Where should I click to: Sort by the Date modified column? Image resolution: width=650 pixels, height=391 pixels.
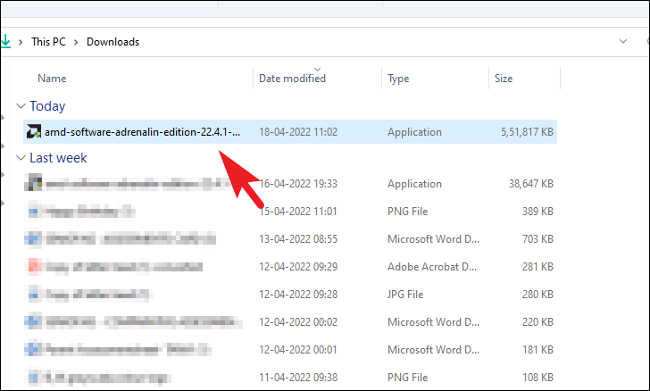(x=292, y=79)
